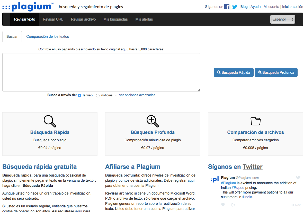304x212 pixels.
Task: Click the 'Afiliarse a Plagium' heading
Action: (x=133, y=167)
